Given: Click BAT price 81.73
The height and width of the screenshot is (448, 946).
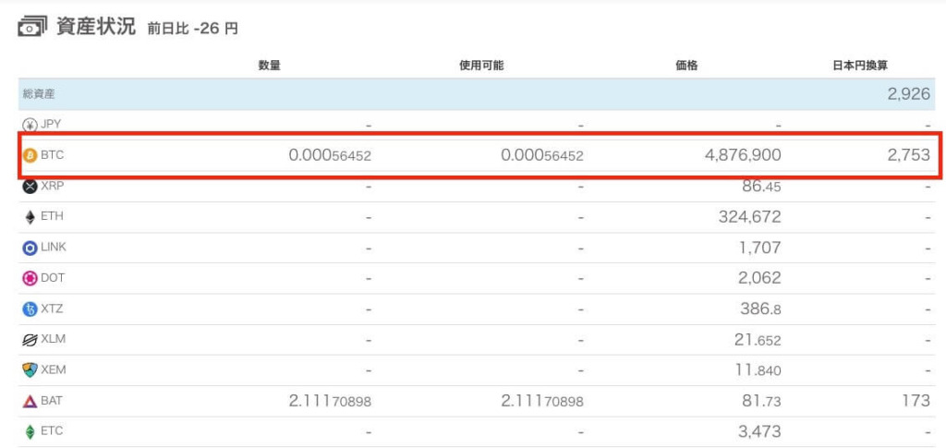Looking at the screenshot, I should point(760,401).
